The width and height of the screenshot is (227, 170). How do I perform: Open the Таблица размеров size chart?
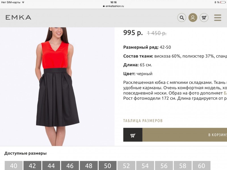143,121
